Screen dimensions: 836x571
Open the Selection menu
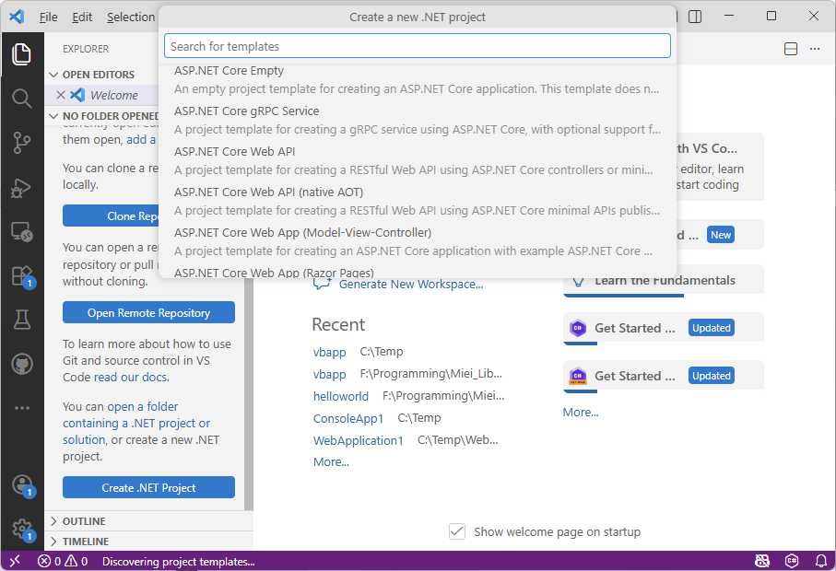click(x=131, y=17)
